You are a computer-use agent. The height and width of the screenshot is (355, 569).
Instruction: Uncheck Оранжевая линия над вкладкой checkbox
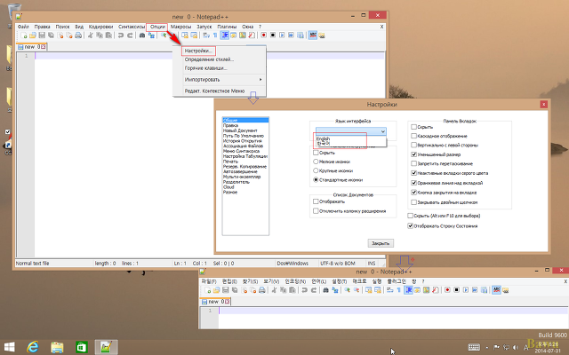pos(413,183)
